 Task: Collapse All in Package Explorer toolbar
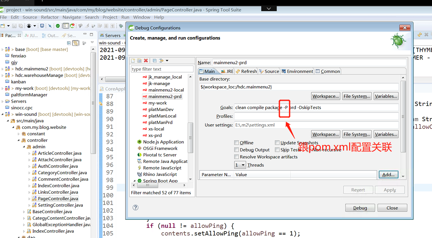click(x=69, y=43)
